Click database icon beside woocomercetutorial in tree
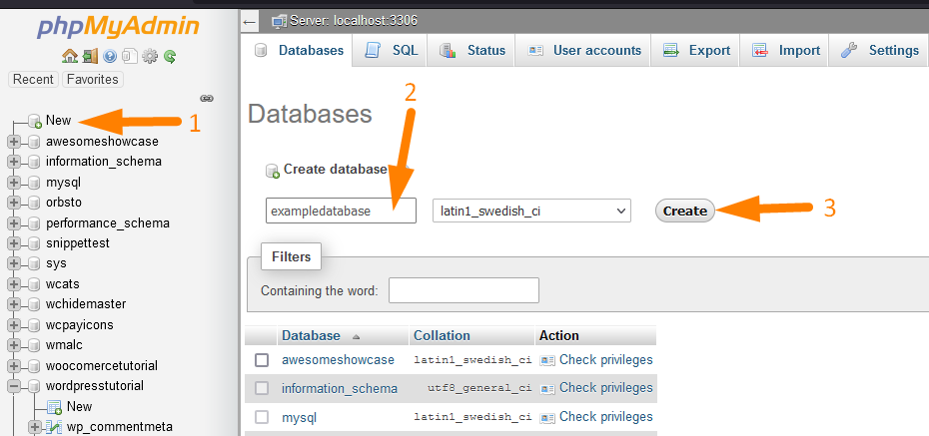This screenshot has height=436, width=929. click(x=34, y=366)
